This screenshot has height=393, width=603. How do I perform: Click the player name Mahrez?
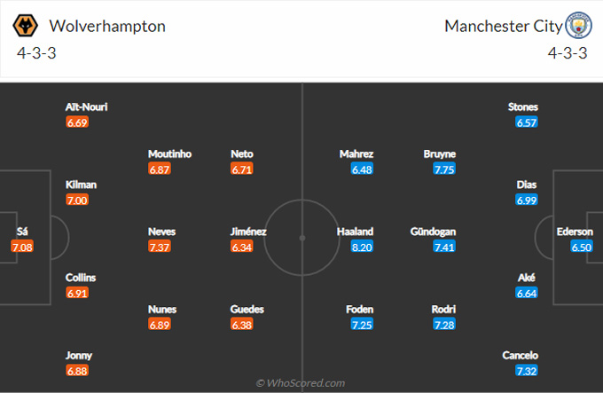(x=356, y=153)
